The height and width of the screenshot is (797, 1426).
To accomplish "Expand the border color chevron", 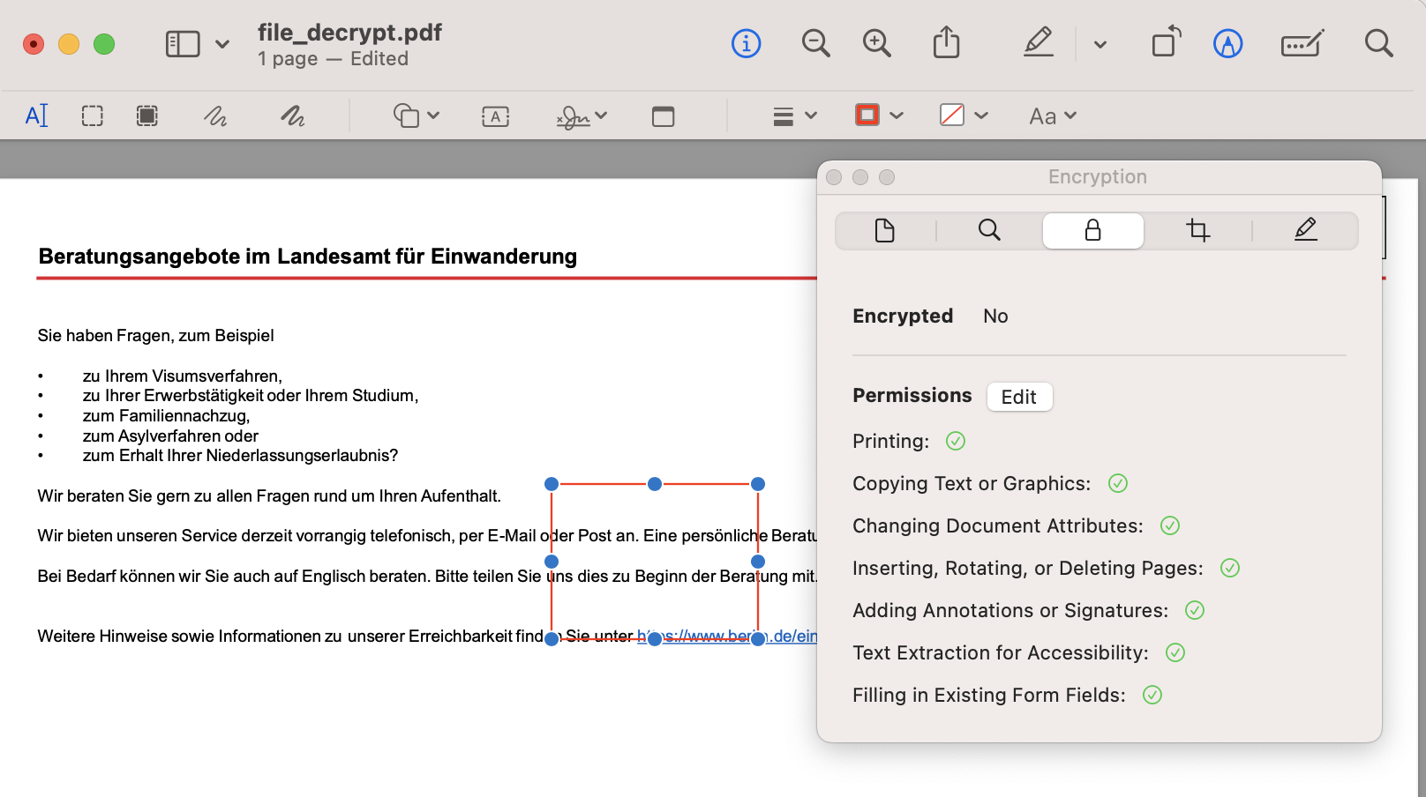I will (897, 115).
